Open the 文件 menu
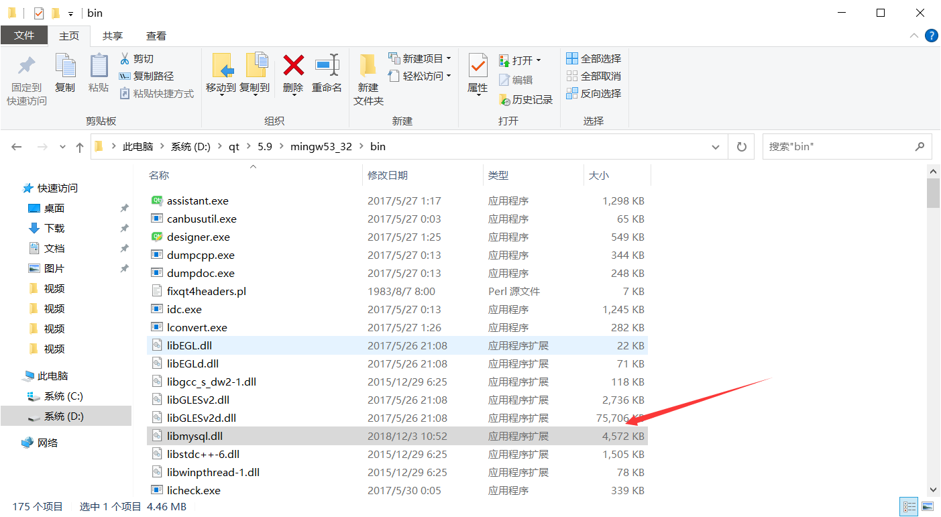 24,36
